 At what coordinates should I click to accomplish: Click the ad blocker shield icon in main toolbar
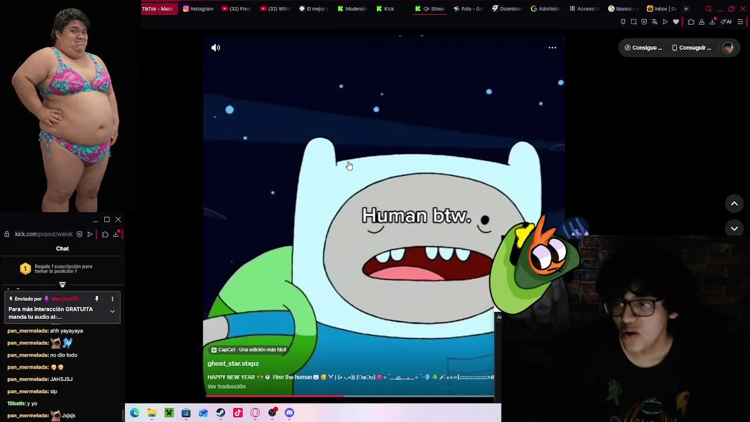tap(644, 22)
